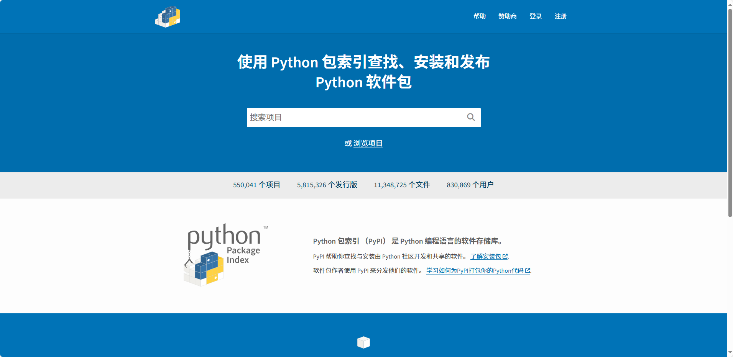Click the scrollbar down arrow

click(730, 353)
